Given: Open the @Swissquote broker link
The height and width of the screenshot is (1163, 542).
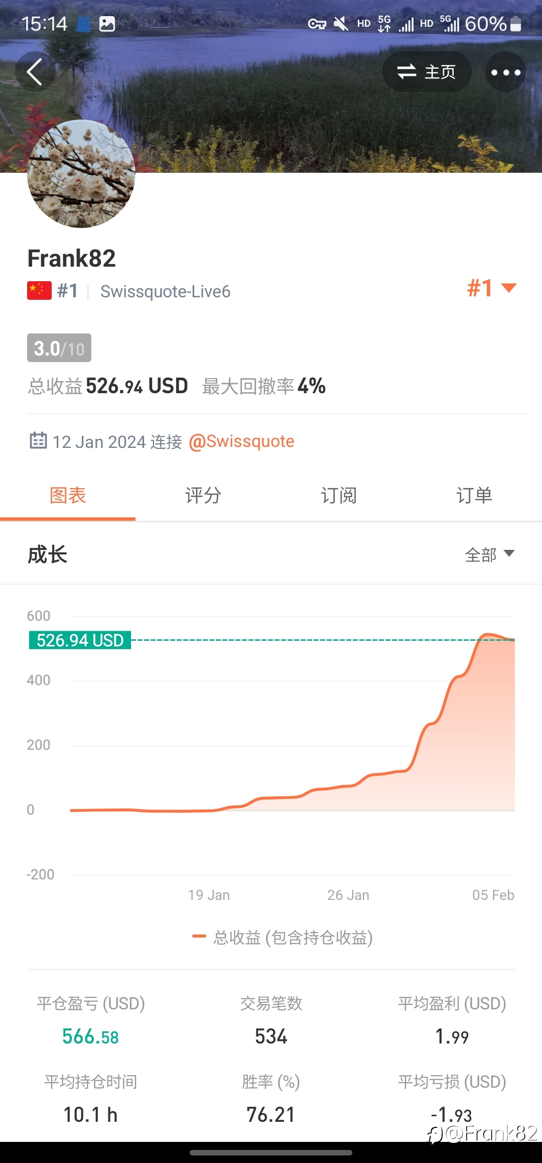Looking at the screenshot, I should 241,441.
